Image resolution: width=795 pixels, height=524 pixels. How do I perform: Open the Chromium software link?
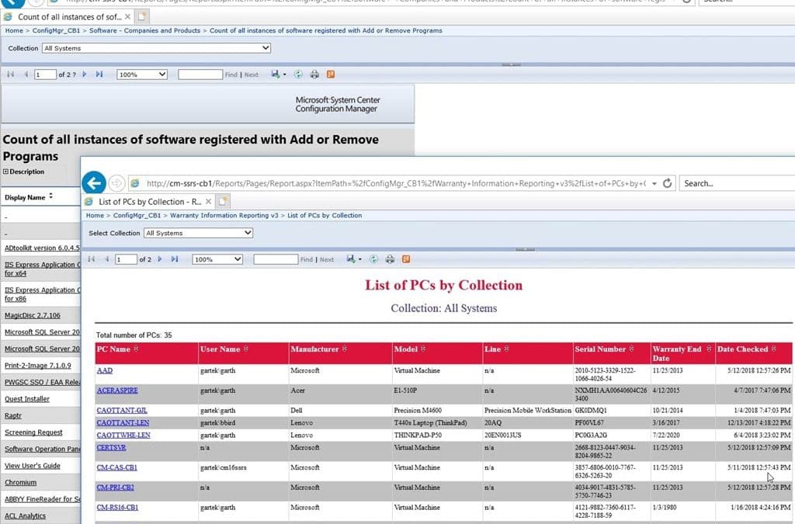click(20, 482)
